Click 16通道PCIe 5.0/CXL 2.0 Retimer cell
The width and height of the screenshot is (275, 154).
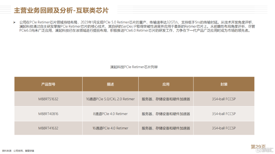tap(110, 99)
